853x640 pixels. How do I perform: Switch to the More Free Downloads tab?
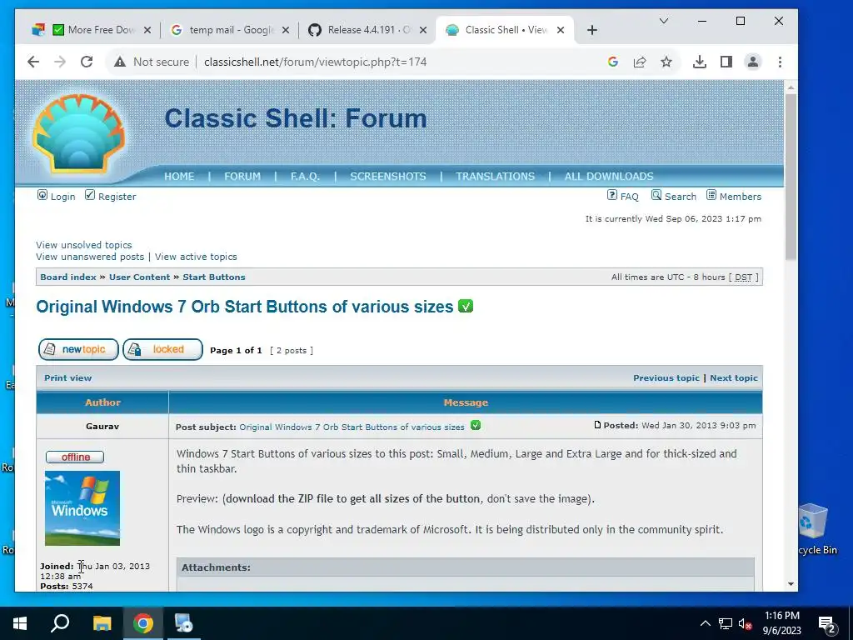click(x=92, y=31)
